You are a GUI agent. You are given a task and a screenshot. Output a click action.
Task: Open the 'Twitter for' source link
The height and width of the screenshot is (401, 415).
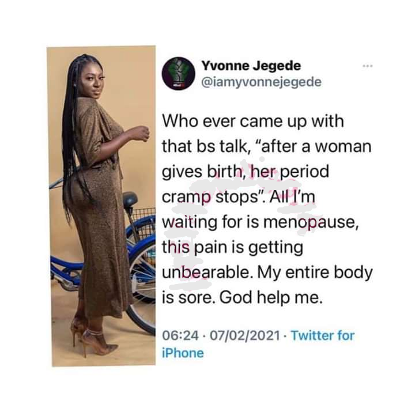pos(322,335)
